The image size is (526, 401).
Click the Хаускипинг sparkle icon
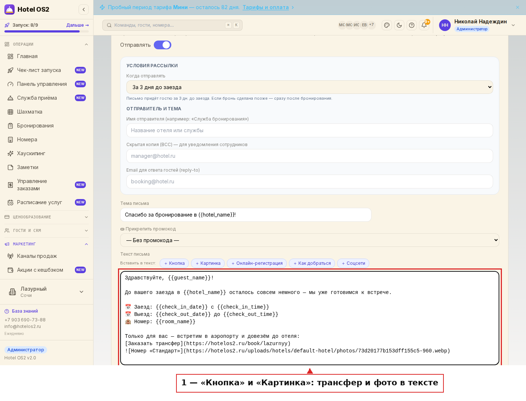[x=11, y=153]
